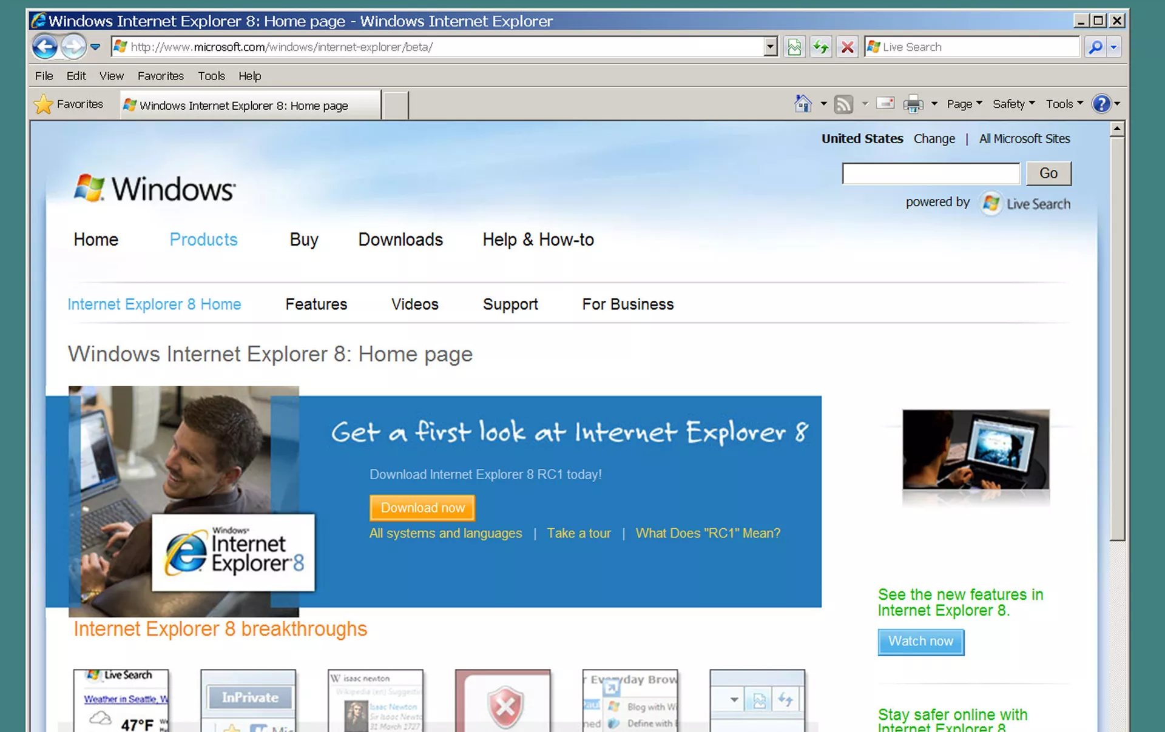This screenshot has width=1165, height=732.
Task: Open the Favorites menu in menu bar
Action: (x=160, y=76)
